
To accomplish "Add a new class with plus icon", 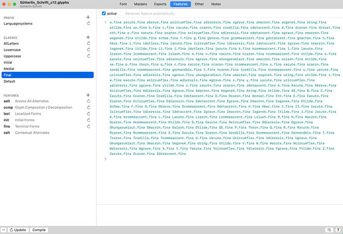I will coord(88,37).
